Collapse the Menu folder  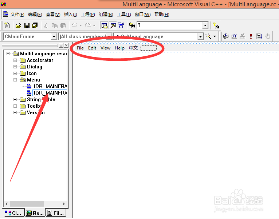[x=15, y=80]
